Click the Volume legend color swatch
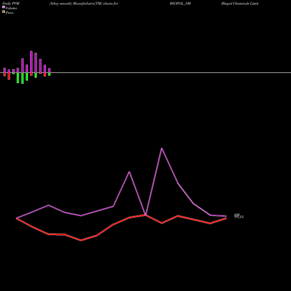 coord(3,7)
